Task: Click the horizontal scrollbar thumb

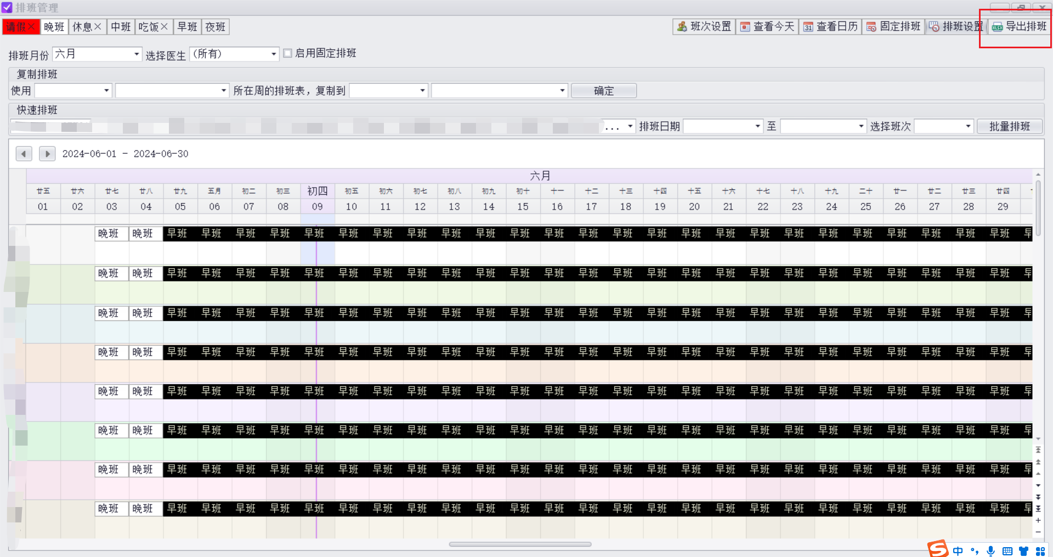Action: pos(520,544)
